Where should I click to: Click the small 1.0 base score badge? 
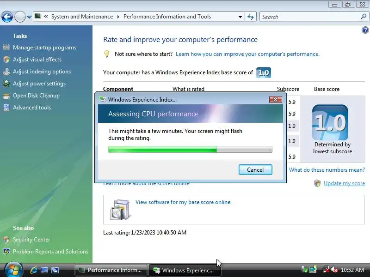[263, 72]
